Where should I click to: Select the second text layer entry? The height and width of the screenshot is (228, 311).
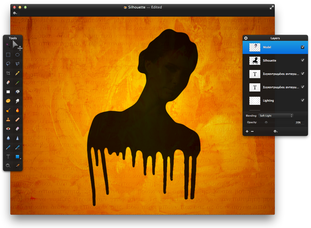(281, 87)
